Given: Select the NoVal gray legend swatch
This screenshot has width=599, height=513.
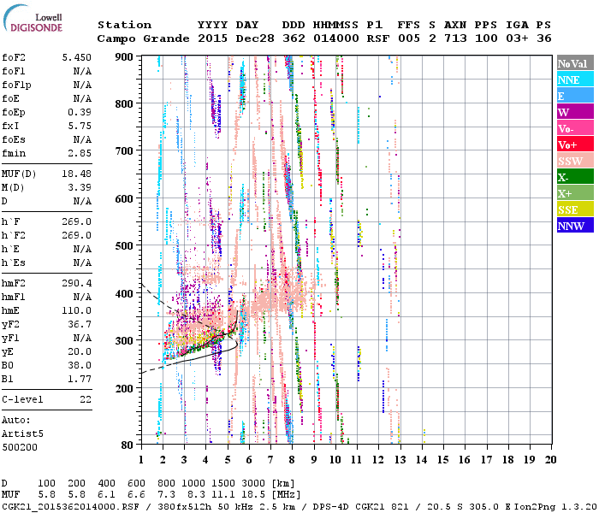Looking at the screenshot, I should 575,63.
